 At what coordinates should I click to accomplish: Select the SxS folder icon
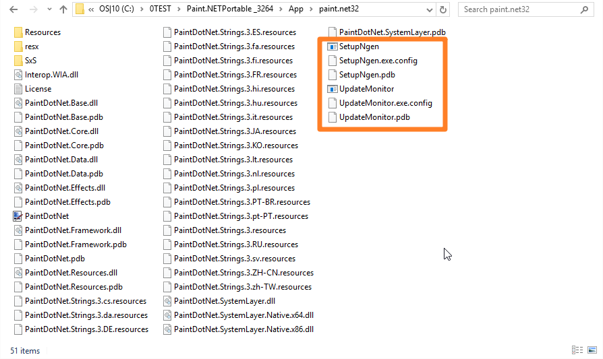click(x=18, y=61)
